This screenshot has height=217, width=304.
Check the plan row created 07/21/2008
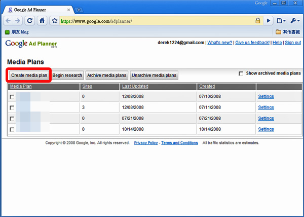pyautogui.click(x=12, y=119)
